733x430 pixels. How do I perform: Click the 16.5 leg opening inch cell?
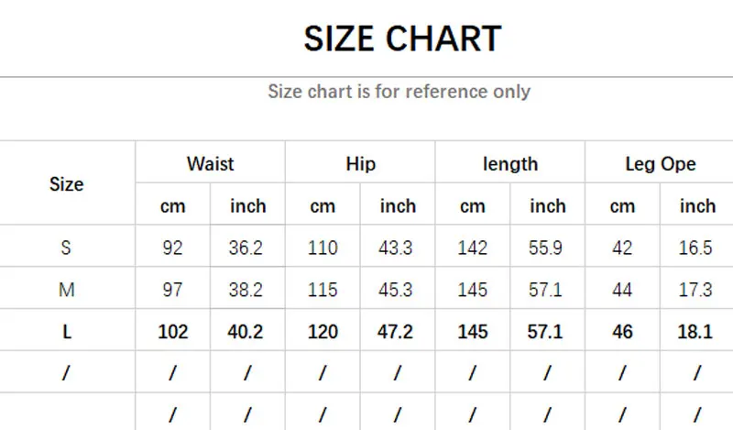696,248
